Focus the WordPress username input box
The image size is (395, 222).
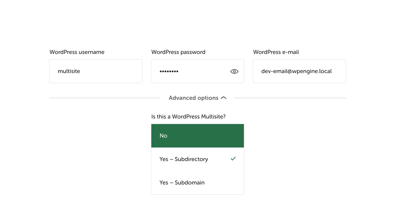click(x=96, y=71)
